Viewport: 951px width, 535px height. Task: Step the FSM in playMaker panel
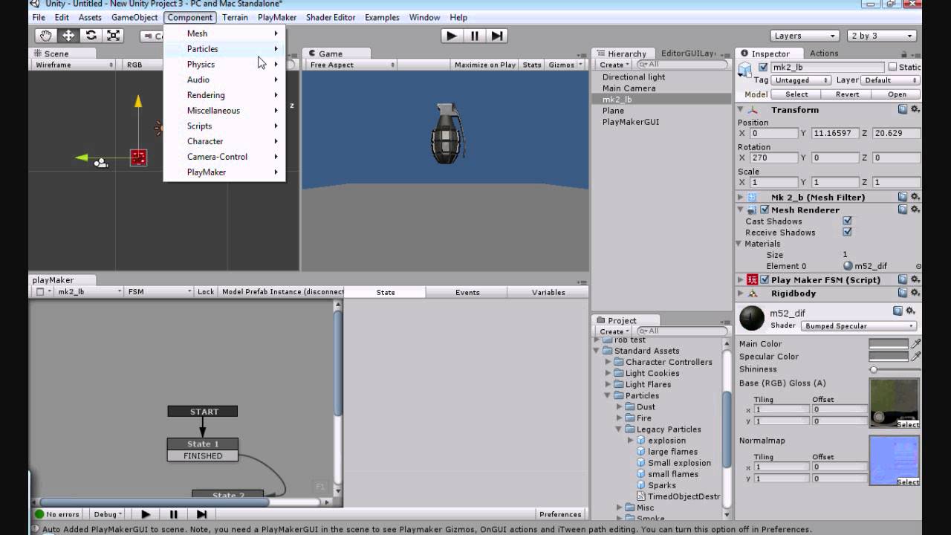tap(201, 514)
